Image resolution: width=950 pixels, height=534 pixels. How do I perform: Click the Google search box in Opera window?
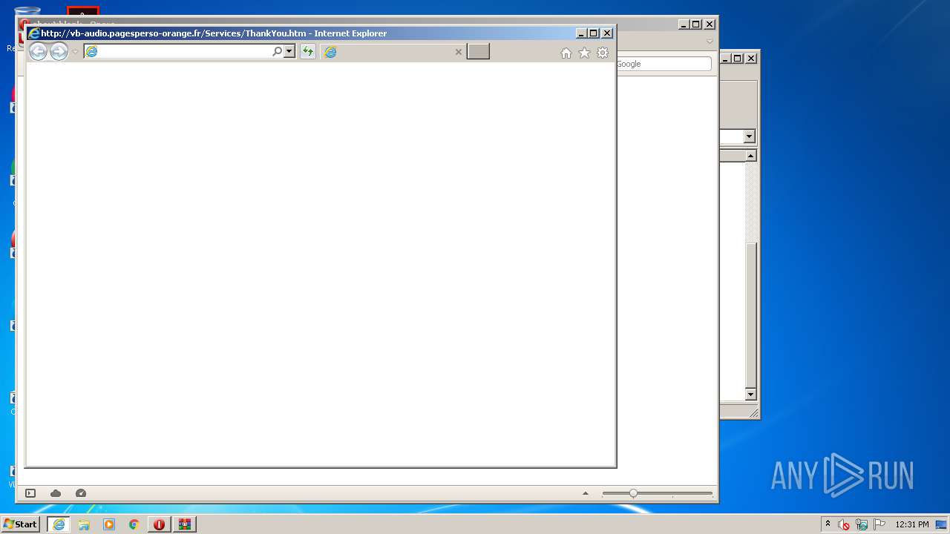(664, 64)
